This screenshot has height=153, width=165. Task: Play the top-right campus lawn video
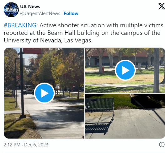(125, 70)
